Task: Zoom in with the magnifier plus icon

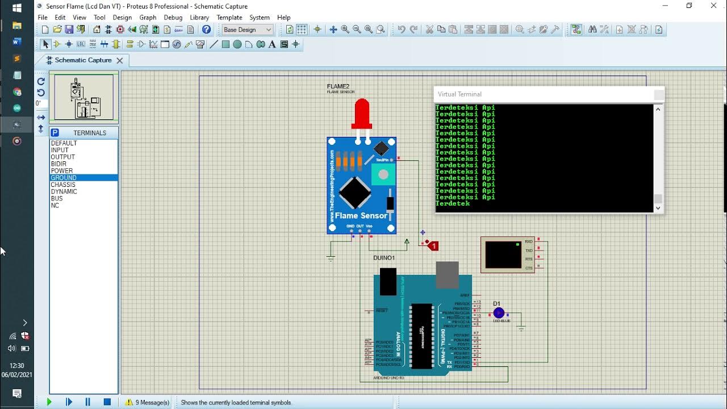Action: pyautogui.click(x=345, y=30)
